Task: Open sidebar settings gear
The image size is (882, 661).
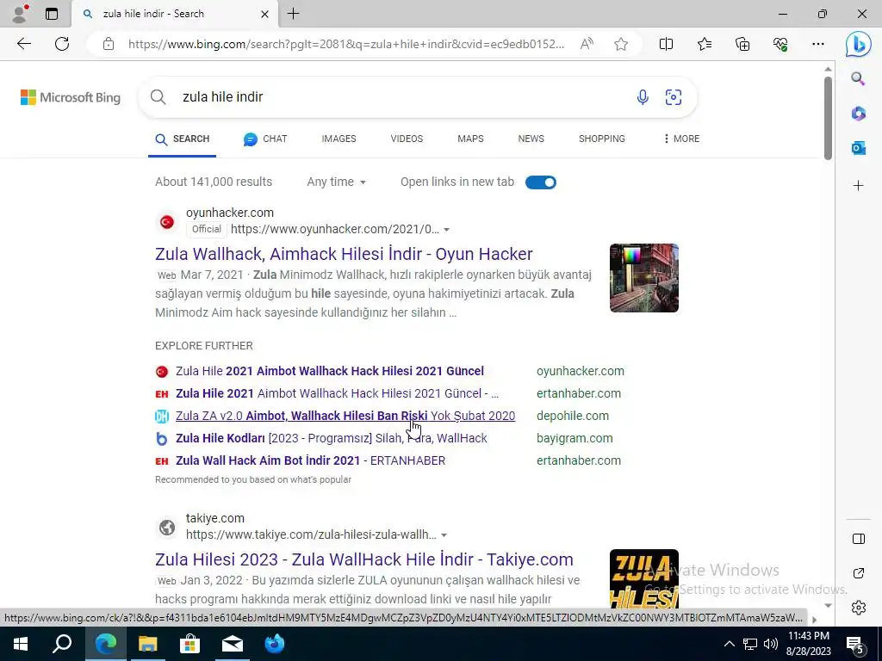Action: (x=859, y=608)
